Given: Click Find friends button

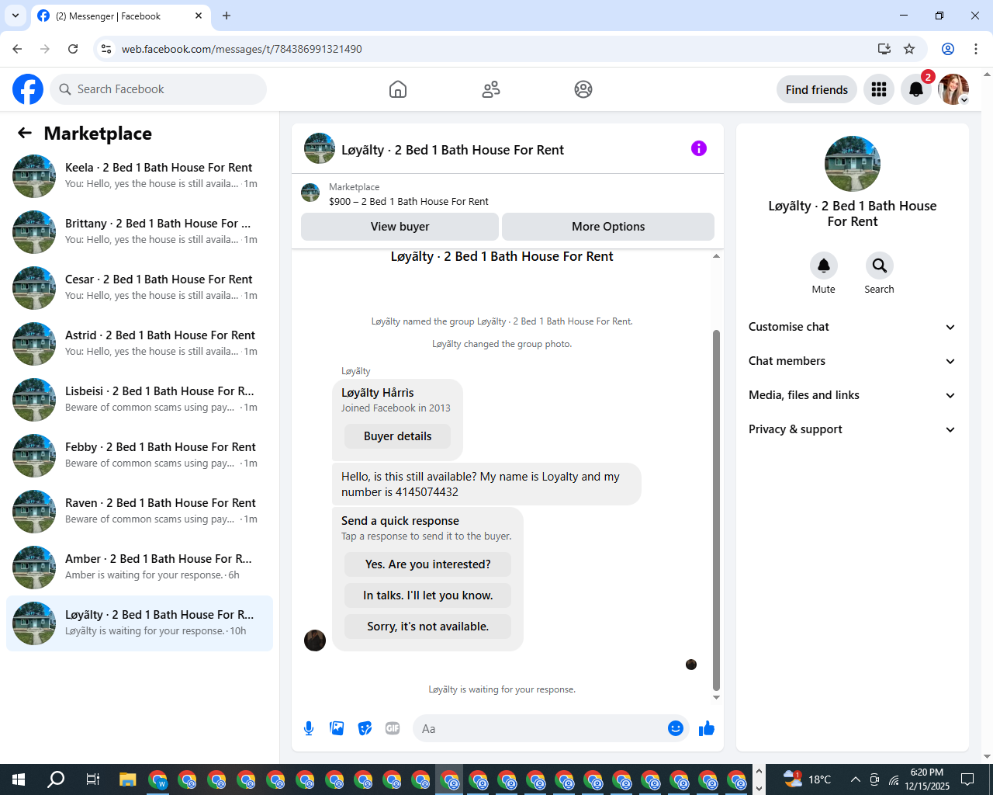Looking at the screenshot, I should click(817, 89).
